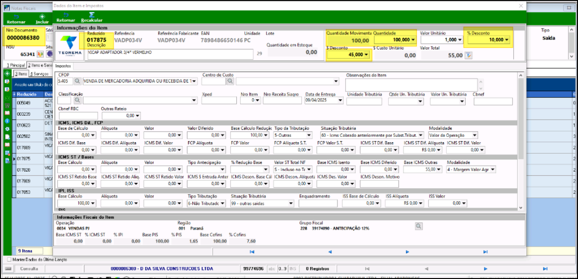This screenshot has height=279, width=578.
Task: Close the Dados do Item e Impostos dialog
Action: coord(521,6)
